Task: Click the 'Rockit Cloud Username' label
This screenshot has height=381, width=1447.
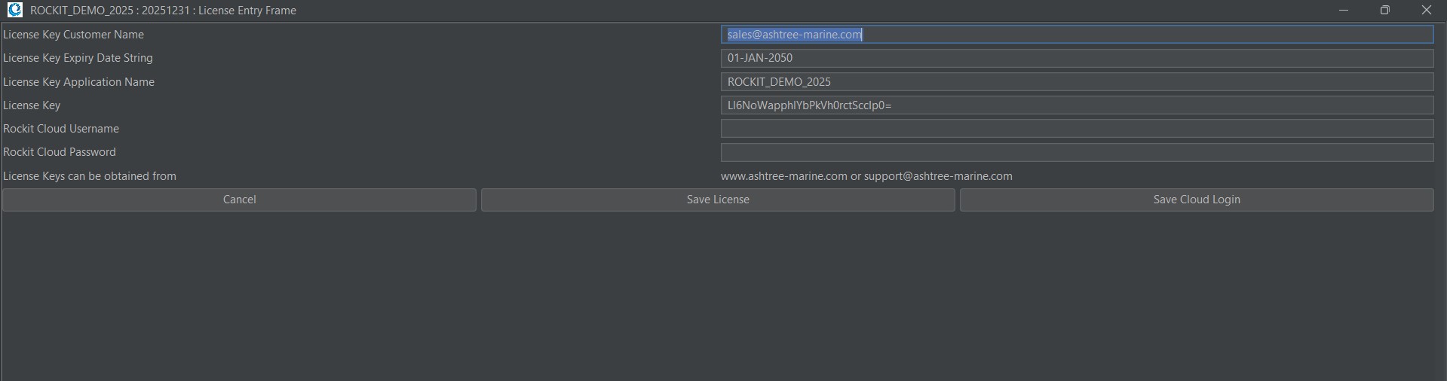Action: point(61,129)
